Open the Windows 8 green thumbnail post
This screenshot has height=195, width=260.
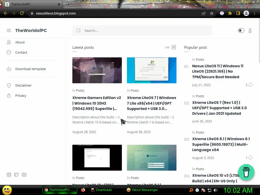152,157
